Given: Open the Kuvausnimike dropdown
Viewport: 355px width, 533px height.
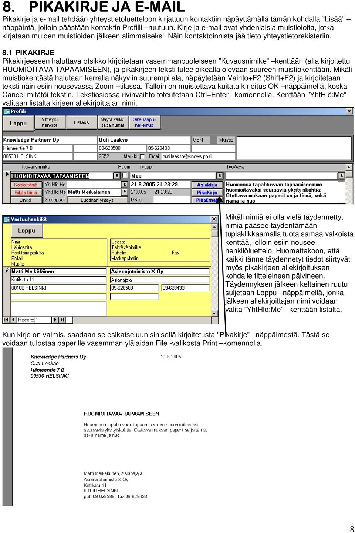Looking at the screenshot, I should (117, 176).
